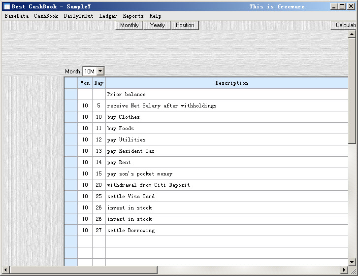Click the Position button

(x=185, y=25)
